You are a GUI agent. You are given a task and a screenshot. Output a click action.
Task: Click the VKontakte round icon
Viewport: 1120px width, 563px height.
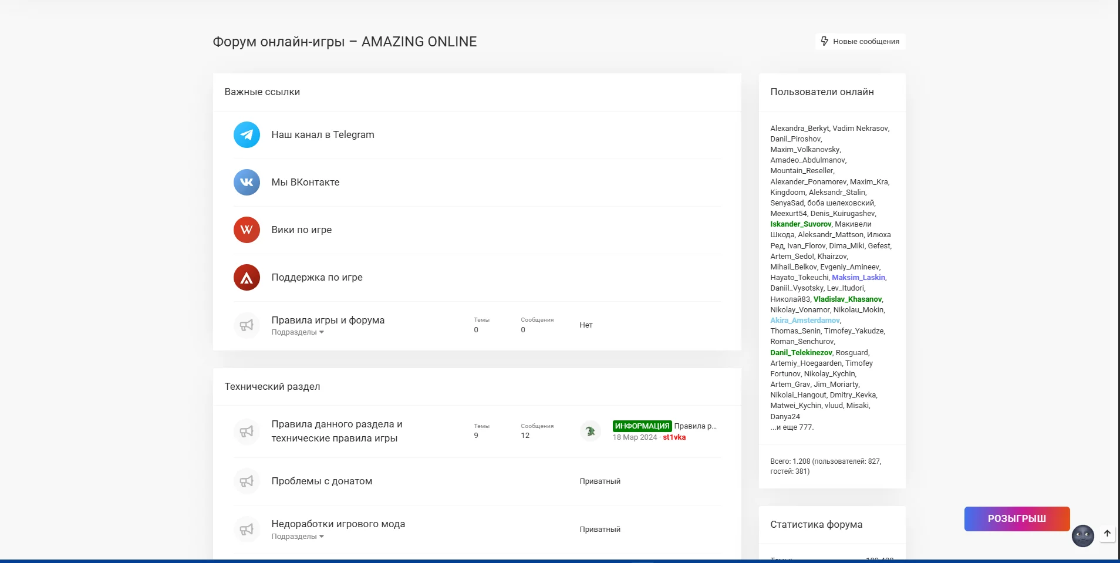click(x=247, y=183)
